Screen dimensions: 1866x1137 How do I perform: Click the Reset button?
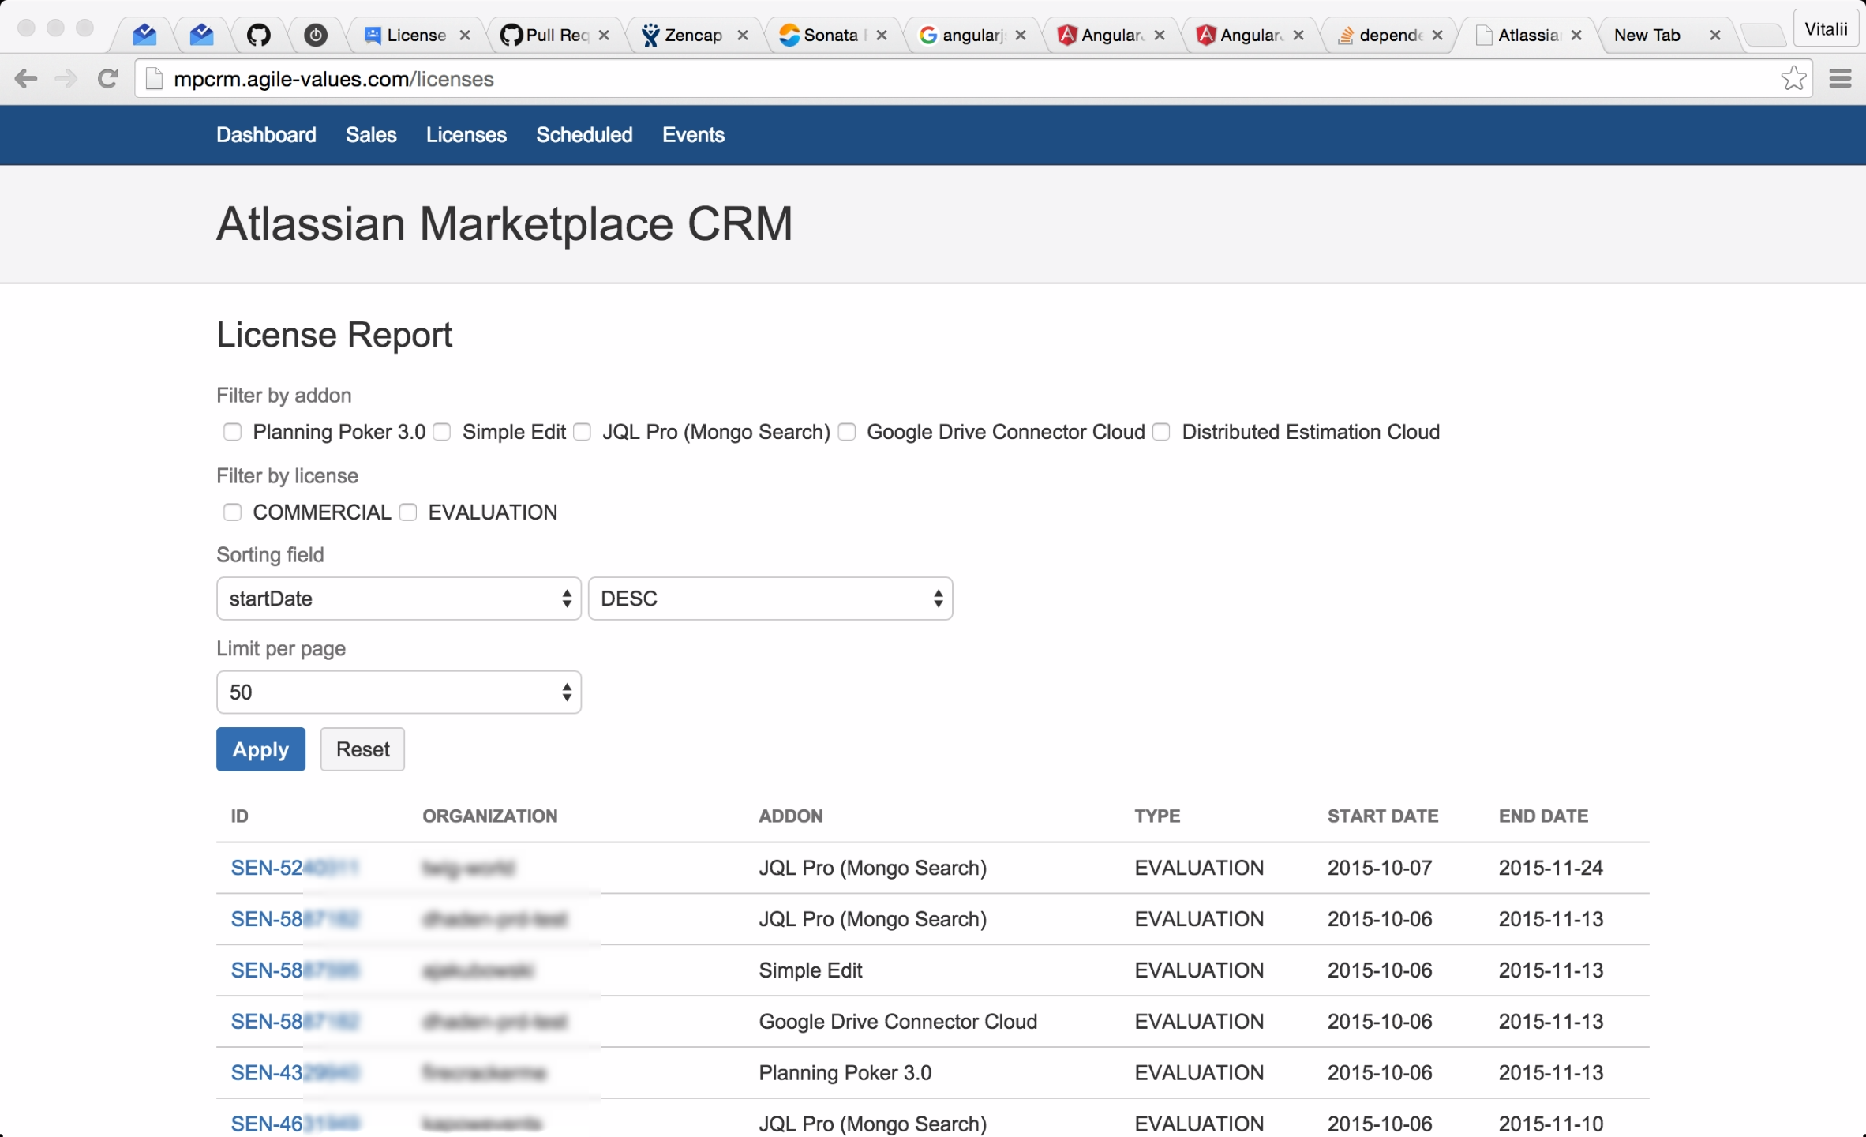tap(362, 749)
